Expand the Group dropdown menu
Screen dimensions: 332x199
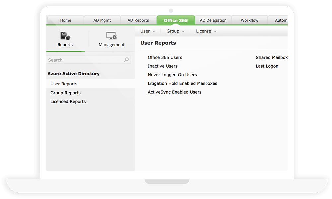[175, 31]
